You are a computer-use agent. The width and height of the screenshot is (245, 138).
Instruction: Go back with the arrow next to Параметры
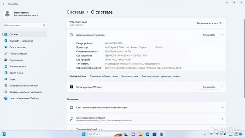[x=4, y=4]
